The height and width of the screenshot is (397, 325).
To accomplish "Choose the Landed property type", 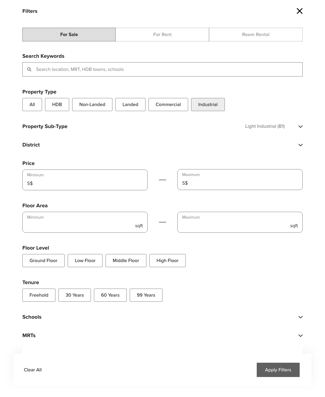I will 130,105.
